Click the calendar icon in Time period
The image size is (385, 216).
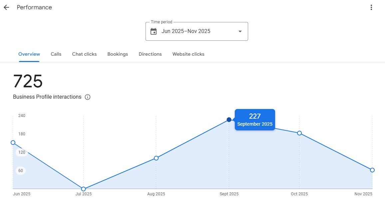pos(153,31)
